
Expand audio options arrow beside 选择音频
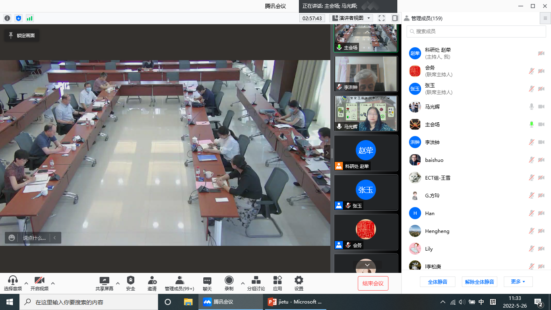click(x=26, y=283)
